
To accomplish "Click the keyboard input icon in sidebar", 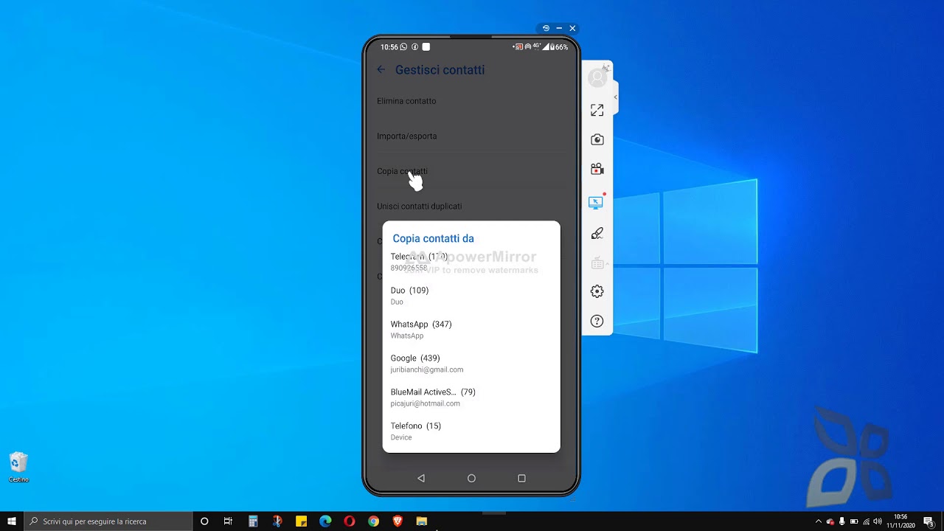I will (597, 263).
